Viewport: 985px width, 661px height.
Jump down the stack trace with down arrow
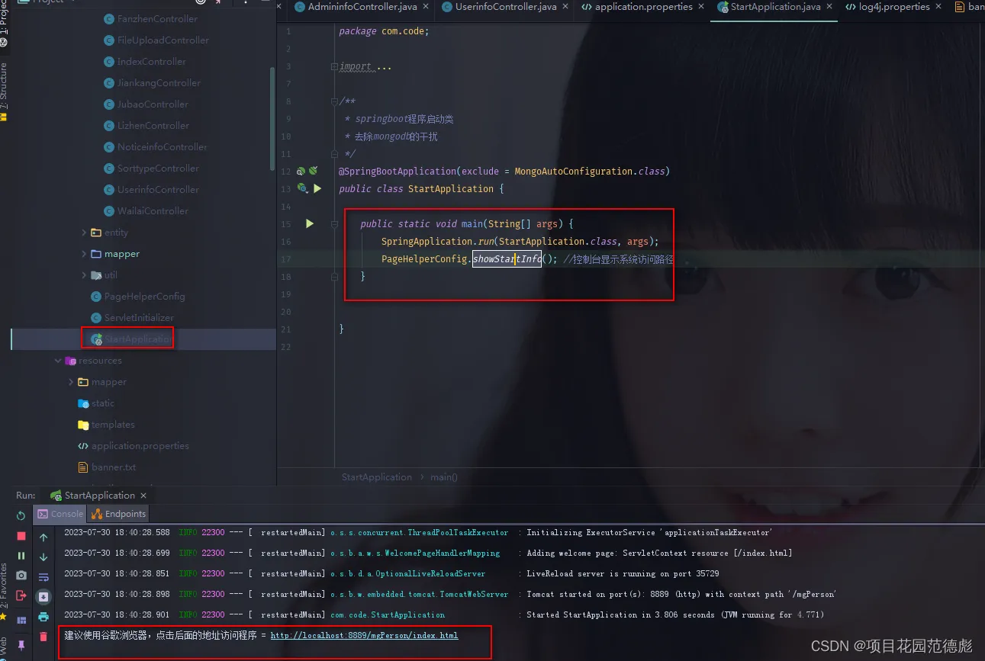[43, 557]
